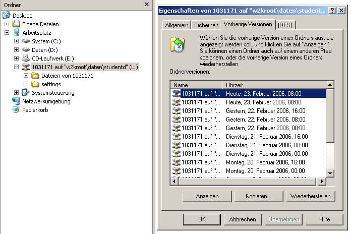Viewport: 351px width, 234px height.
Task: Click the settings folder icon
Action: 35,84
